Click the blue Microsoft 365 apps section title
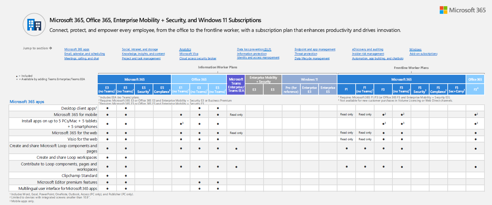This screenshot has height=205, width=492. click(27, 102)
